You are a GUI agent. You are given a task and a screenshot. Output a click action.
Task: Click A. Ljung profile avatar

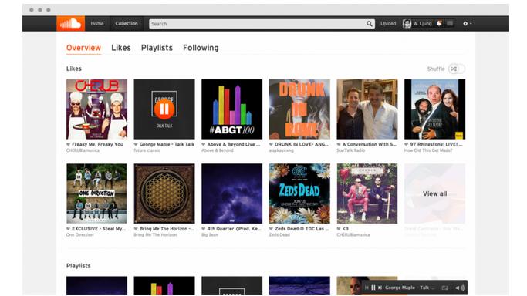407,23
